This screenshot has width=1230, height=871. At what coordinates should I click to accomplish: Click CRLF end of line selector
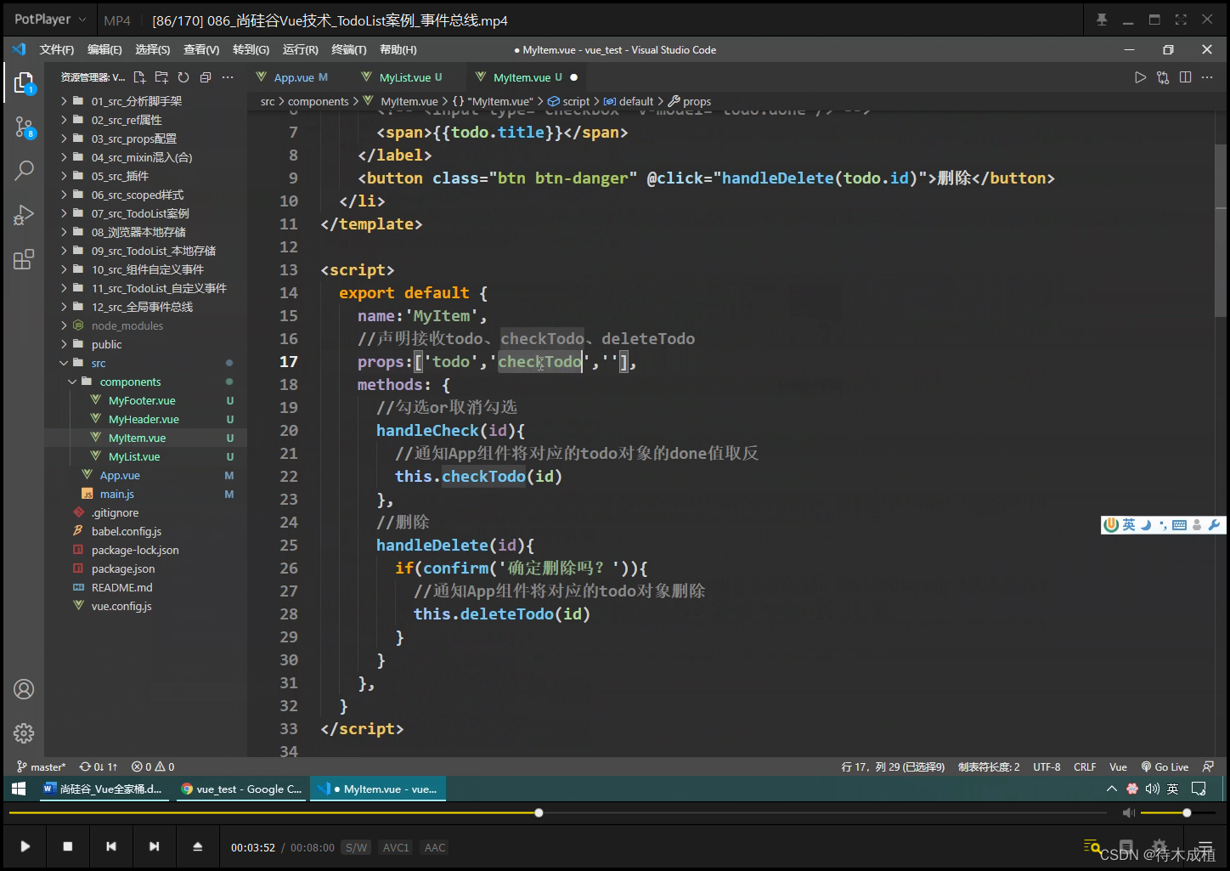pos(1085,766)
